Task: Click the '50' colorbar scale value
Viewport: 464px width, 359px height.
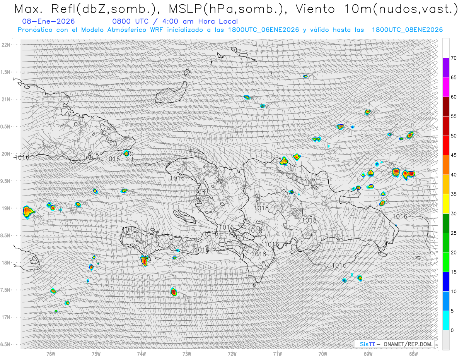Action: coord(454,136)
